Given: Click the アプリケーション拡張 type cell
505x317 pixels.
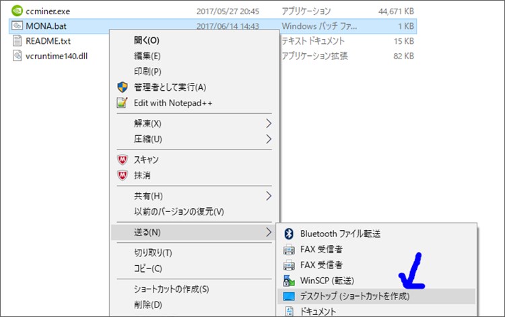Looking at the screenshot, I should 314,56.
